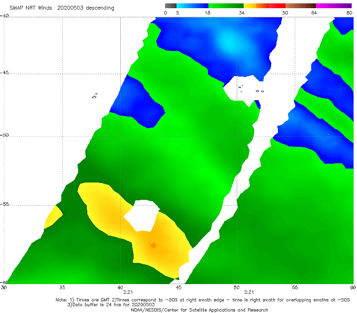The image size is (357, 313).
Task: Click the NOAA/NESDIS Center for Satellite Applications credit
Action: (199, 310)
